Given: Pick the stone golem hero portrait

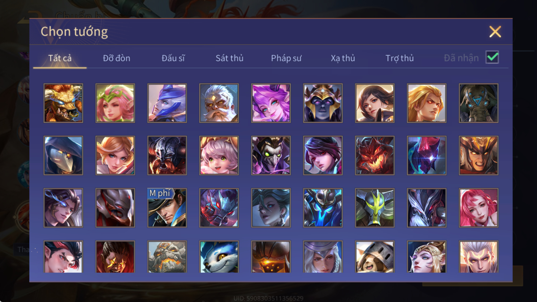Looking at the screenshot, I should [167, 257].
